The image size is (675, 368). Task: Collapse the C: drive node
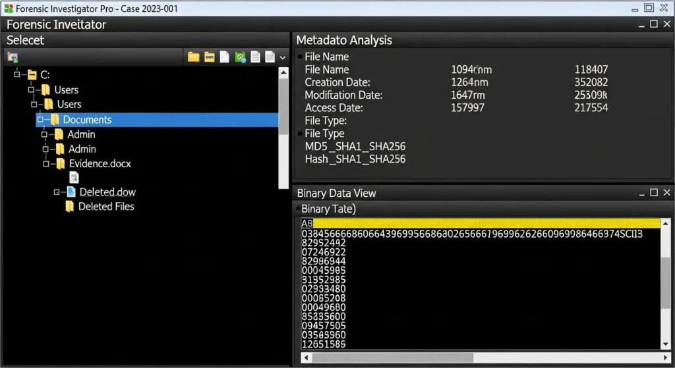point(16,74)
